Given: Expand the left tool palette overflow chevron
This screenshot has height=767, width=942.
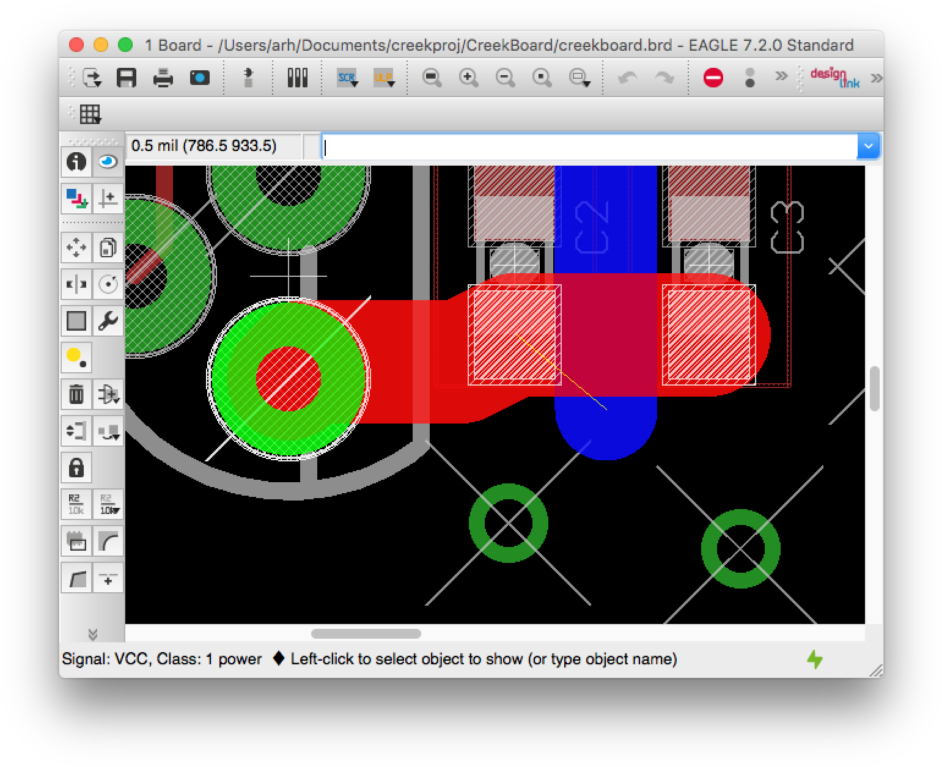Looking at the screenshot, I should click(93, 634).
